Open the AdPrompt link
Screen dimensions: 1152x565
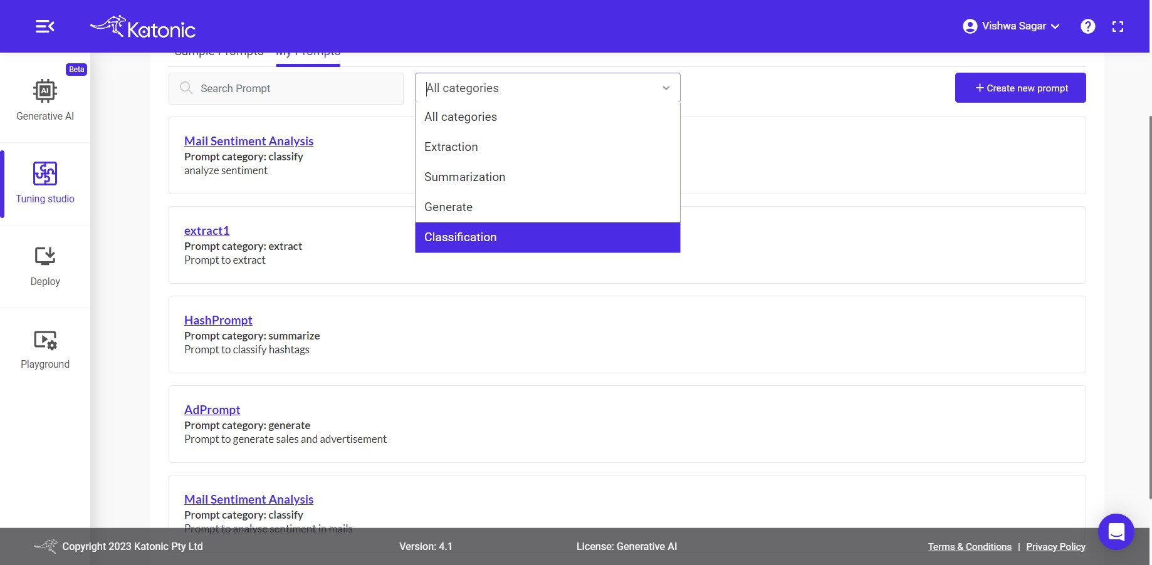pos(212,410)
